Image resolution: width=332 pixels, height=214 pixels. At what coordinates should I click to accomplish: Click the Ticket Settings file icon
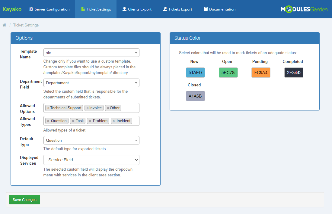(83, 9)
